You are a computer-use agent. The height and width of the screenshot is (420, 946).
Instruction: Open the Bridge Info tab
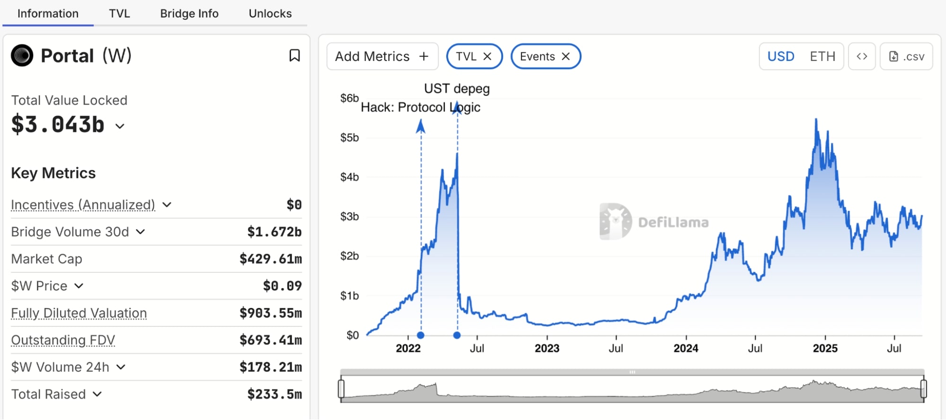coord(189,13)
